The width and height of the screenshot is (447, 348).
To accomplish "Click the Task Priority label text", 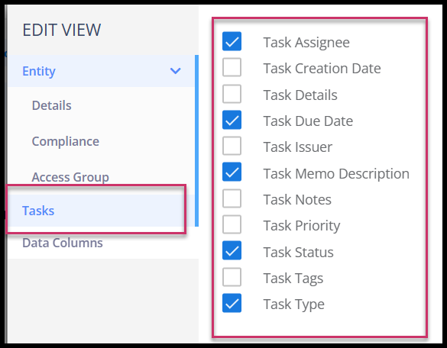I will pyautogui.click(x=302, y=226).
